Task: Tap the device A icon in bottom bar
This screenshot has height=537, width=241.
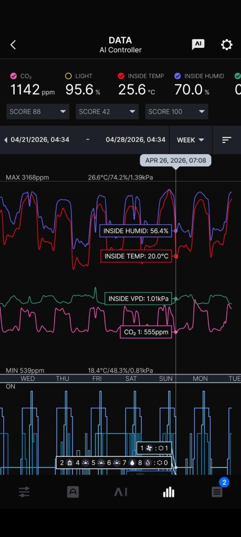Action: point(73,492)
